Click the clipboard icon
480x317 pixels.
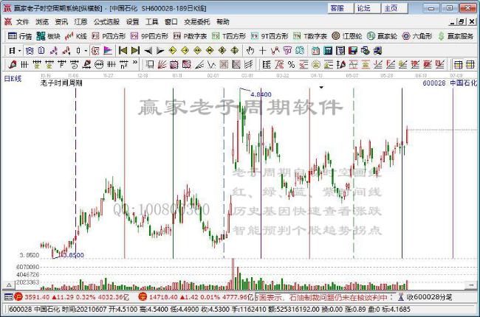tap(41, 50)
